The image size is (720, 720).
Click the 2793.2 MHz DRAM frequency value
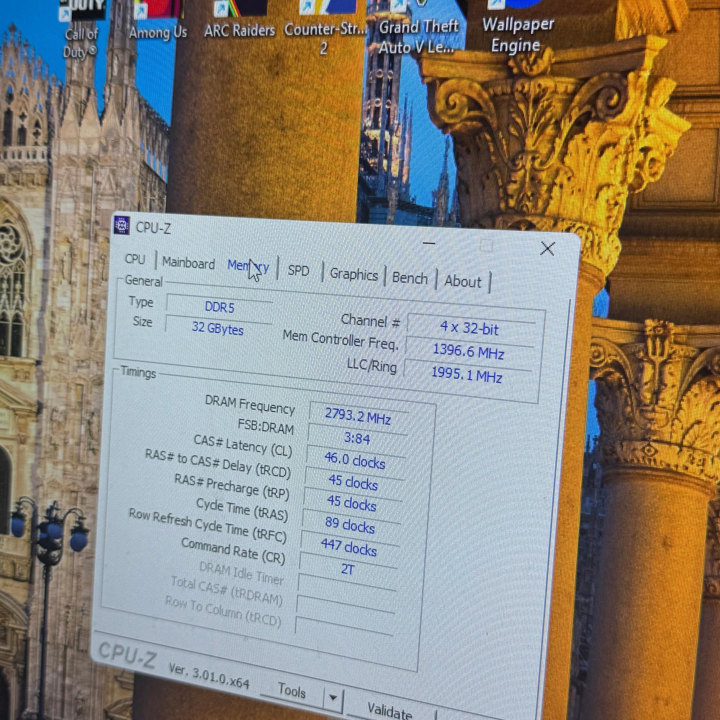358,417
